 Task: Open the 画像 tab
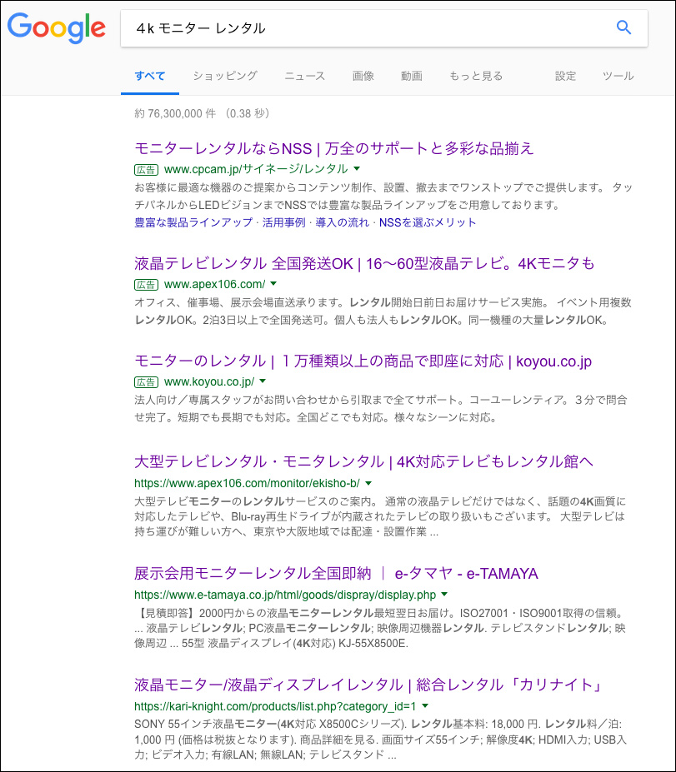click(x=363, y=76)
